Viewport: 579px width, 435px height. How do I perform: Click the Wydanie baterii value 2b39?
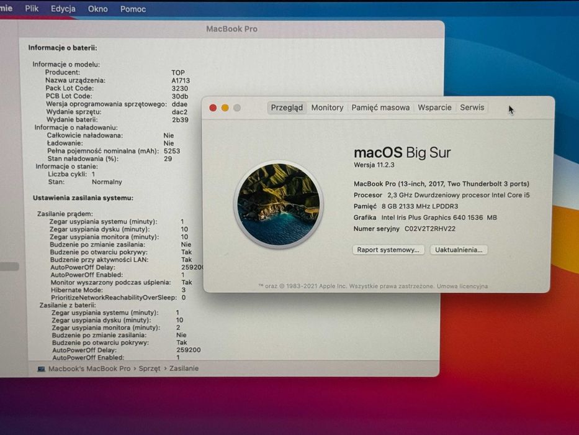pyautogui.click(x=180, y=120)
